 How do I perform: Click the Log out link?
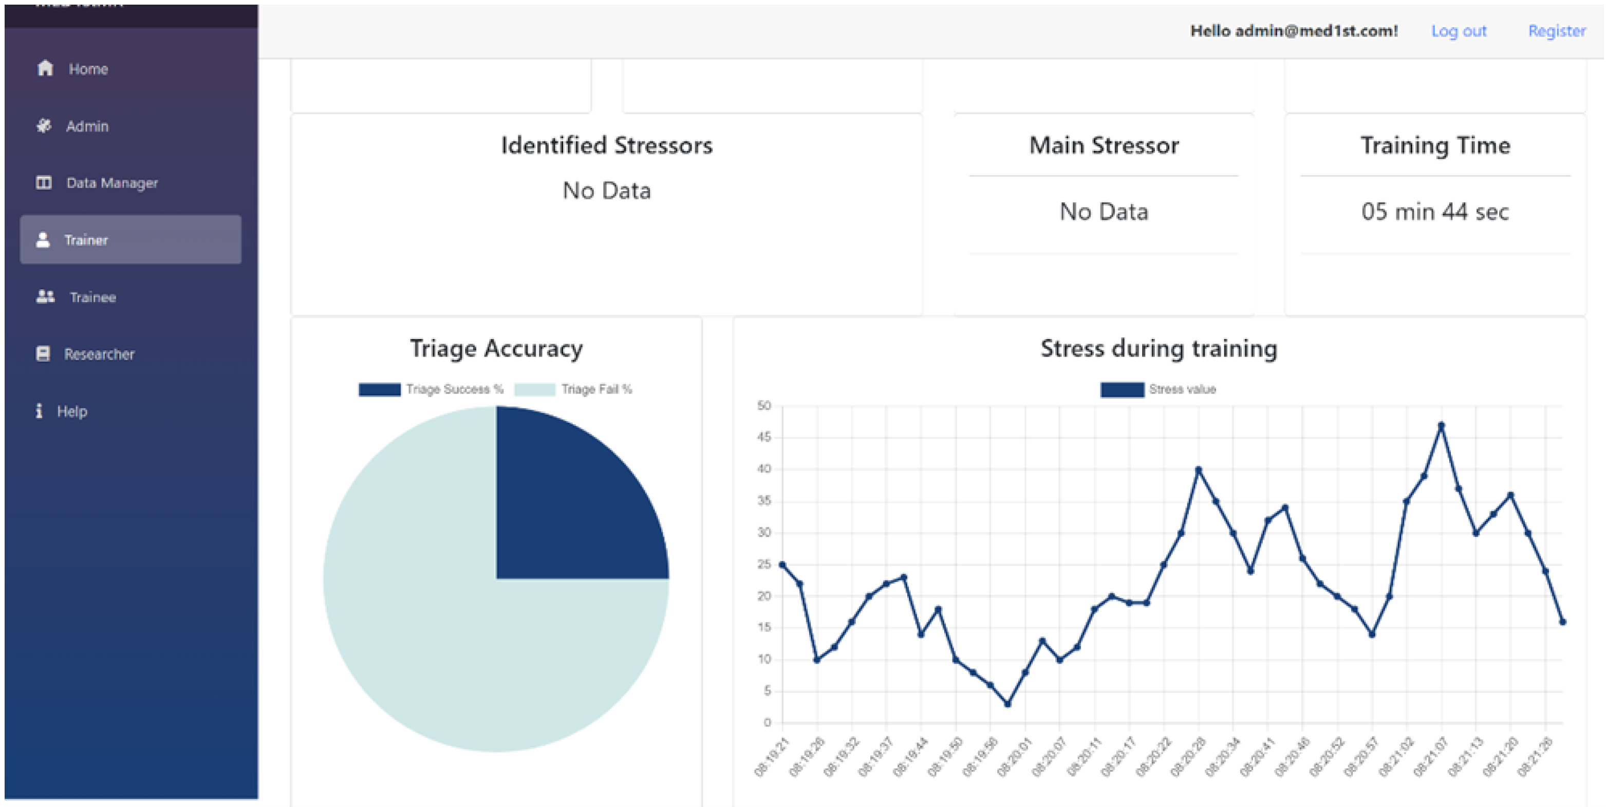1458,30
